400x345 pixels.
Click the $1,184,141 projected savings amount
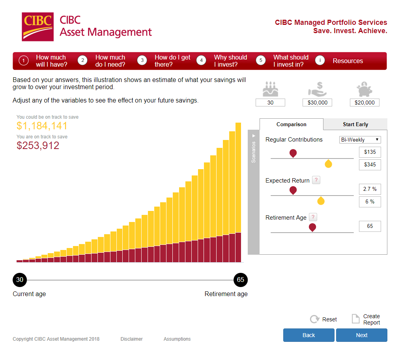pos(42,126)
